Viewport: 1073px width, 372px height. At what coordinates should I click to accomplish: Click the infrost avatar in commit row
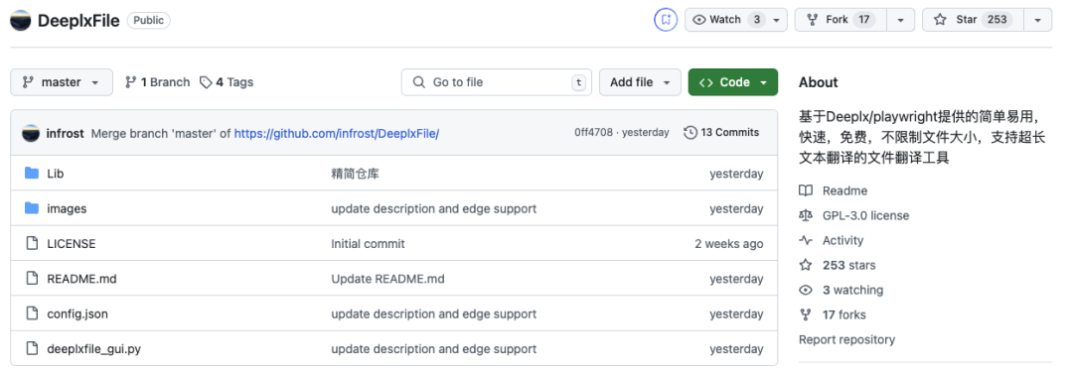[x=31, y=133]
